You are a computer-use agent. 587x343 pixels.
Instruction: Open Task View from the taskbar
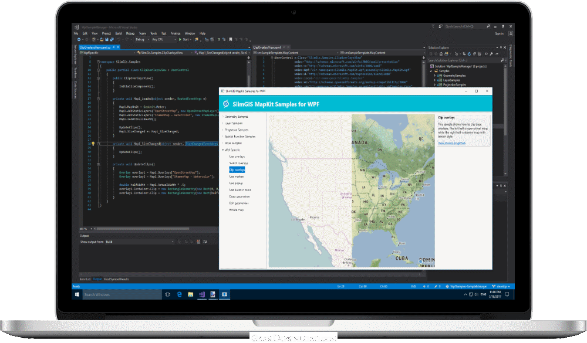point(168,294)
